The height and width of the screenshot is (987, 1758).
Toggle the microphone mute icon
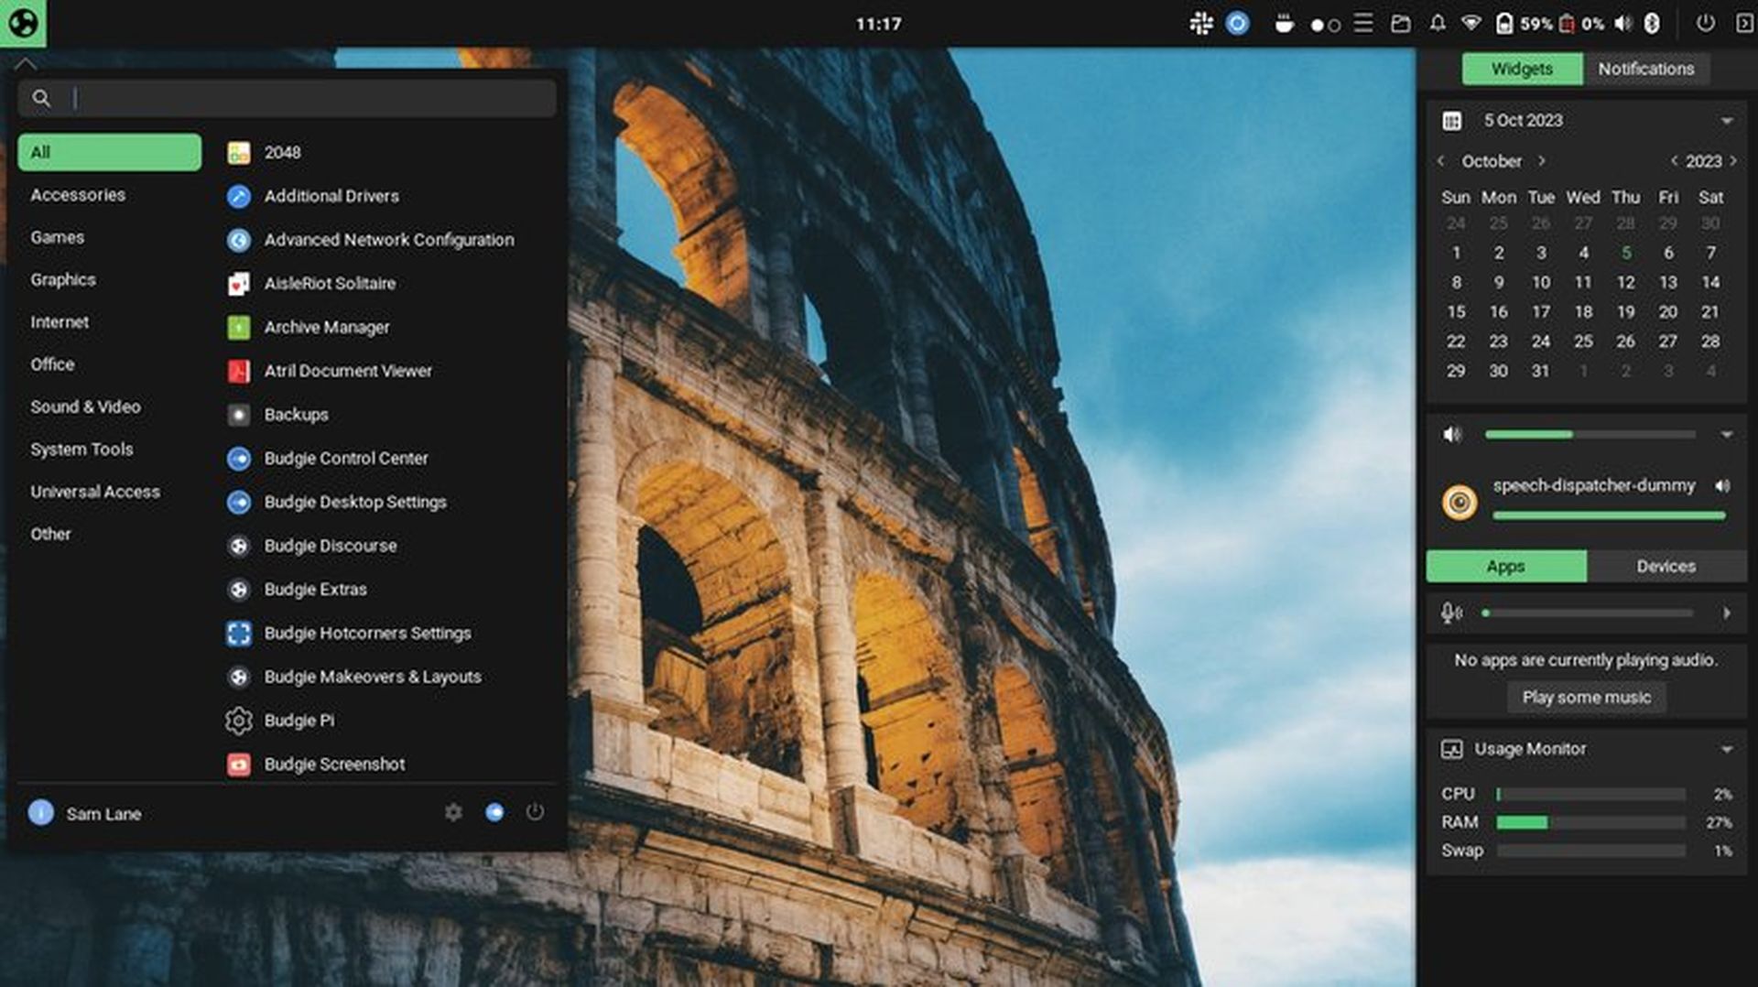(1451, 613)
